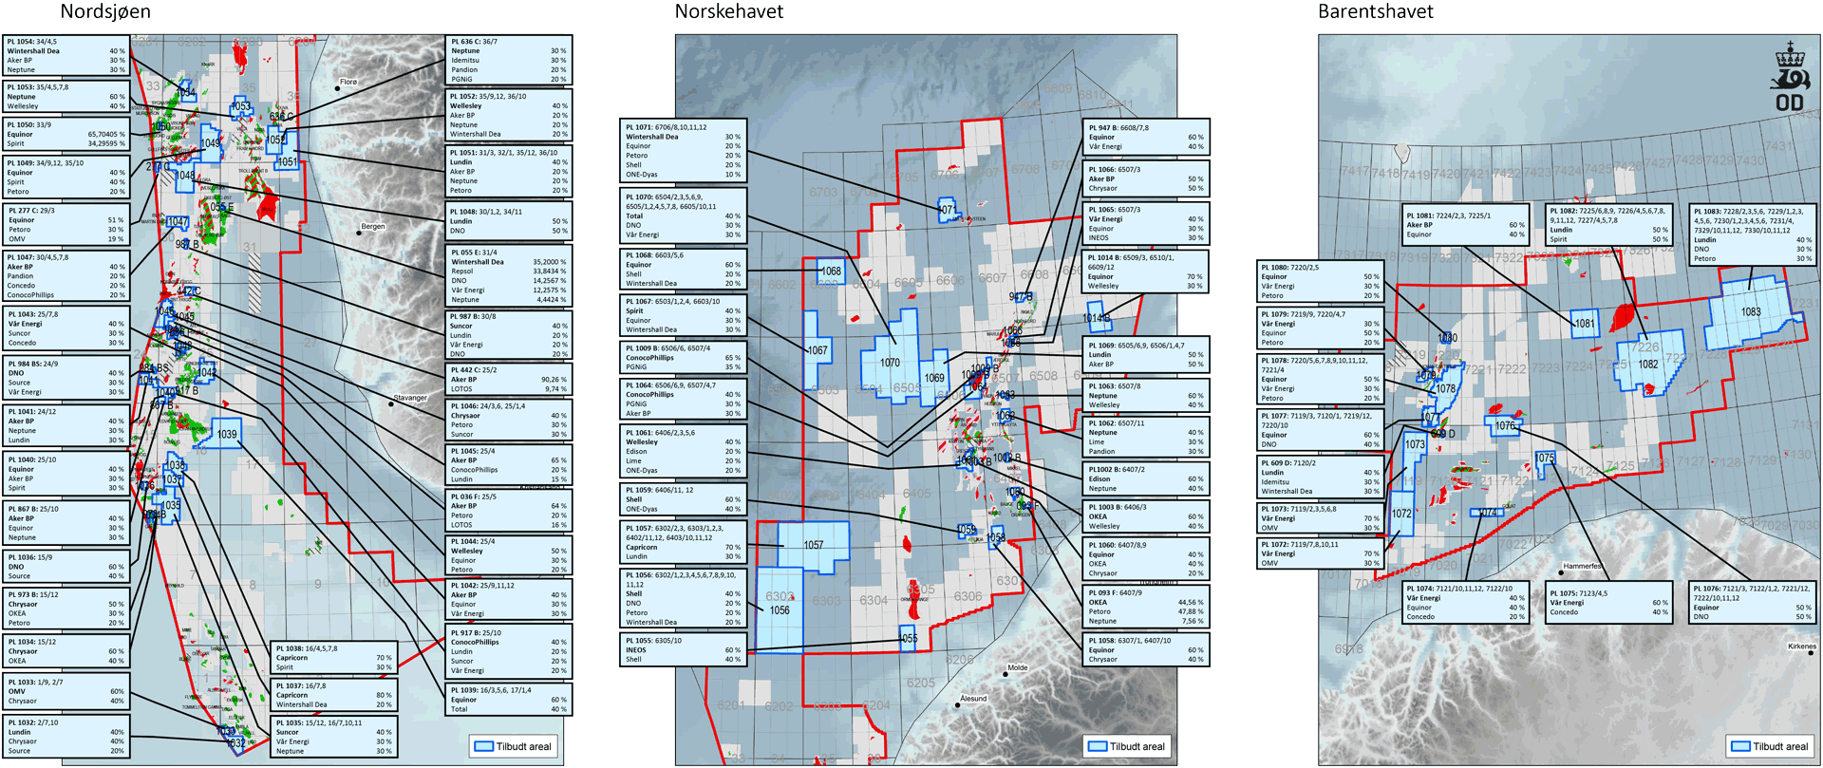The image size is (1823, 768).
Task: Click the Hammerfest city label
Action: [1583, 566]
